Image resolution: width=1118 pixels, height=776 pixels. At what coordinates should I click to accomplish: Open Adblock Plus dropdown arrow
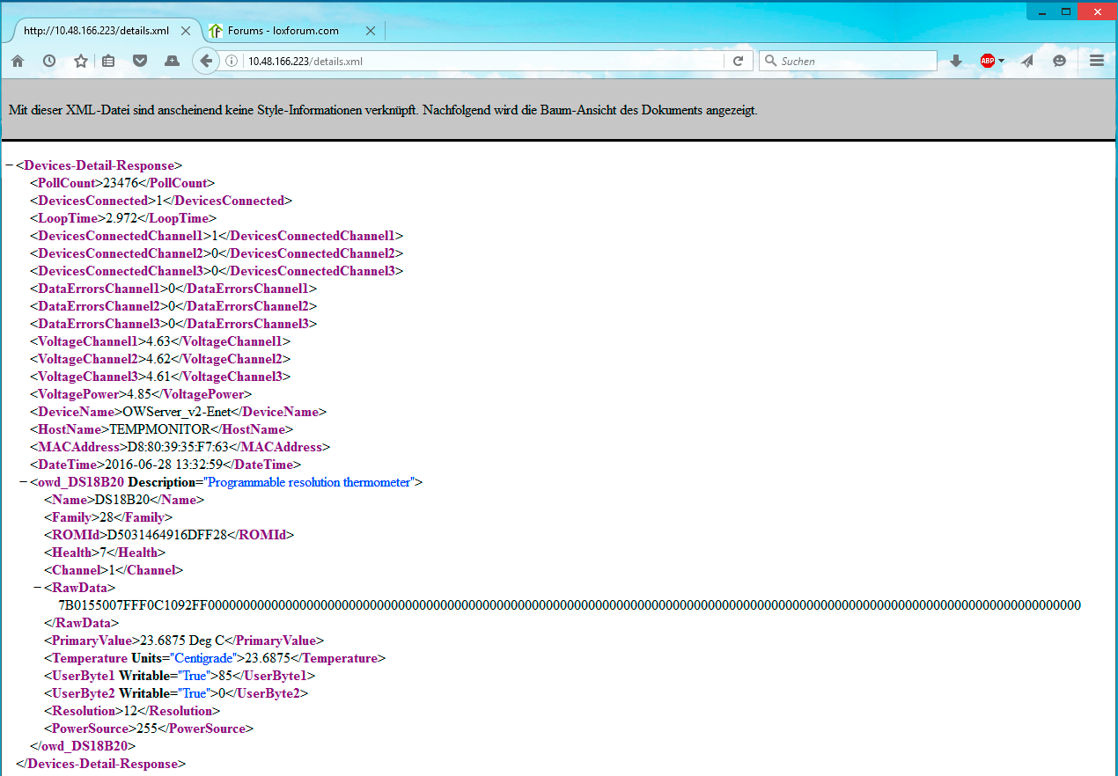[1002, 61]
